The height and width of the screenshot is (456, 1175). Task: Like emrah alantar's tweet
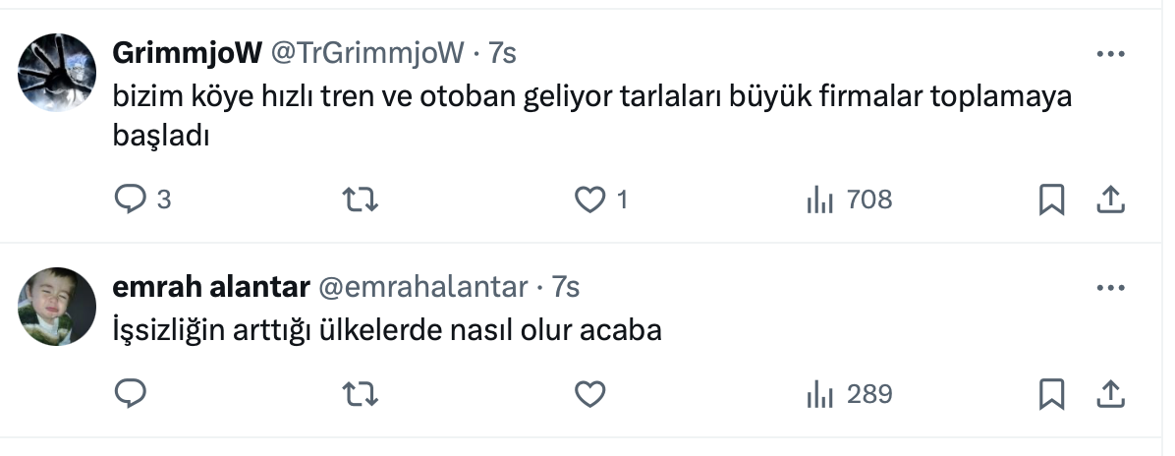(589, 394)
